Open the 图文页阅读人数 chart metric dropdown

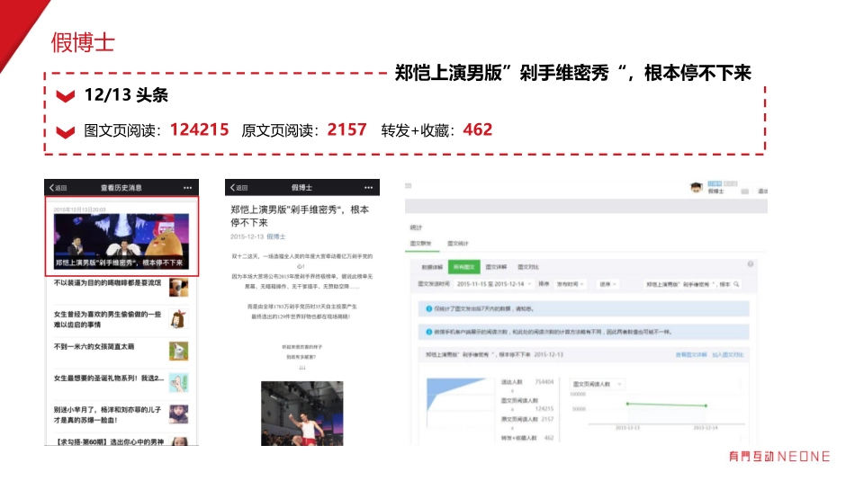click(597, 384)
